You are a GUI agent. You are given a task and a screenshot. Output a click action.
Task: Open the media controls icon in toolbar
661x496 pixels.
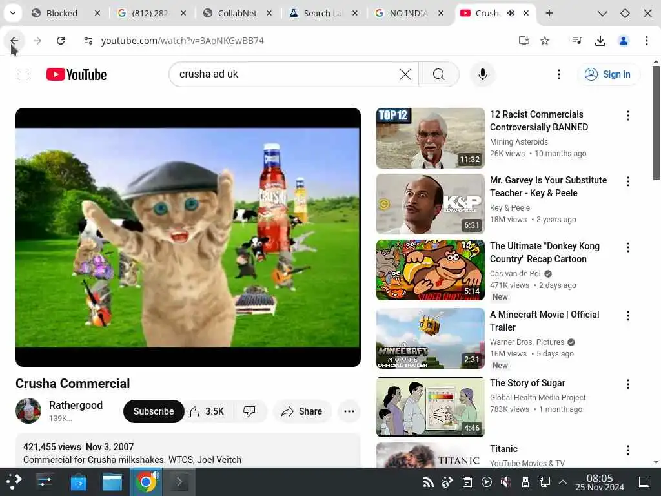coord(576,41)
